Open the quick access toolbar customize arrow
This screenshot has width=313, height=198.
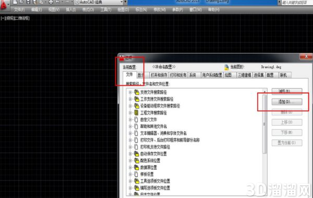coord(125,2)
